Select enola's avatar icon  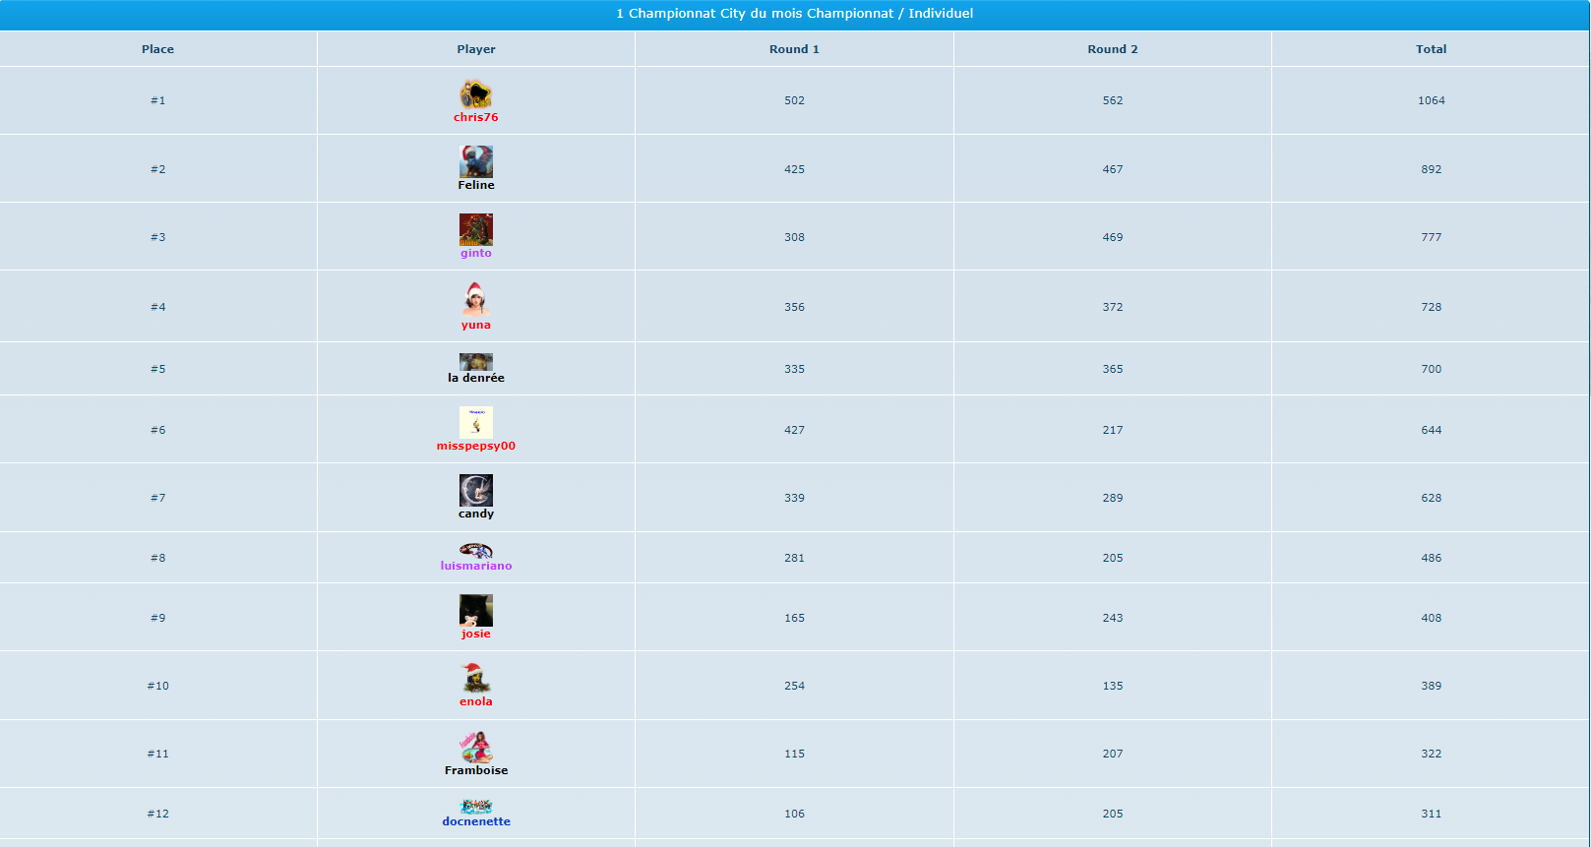click(x=475, y=678)
